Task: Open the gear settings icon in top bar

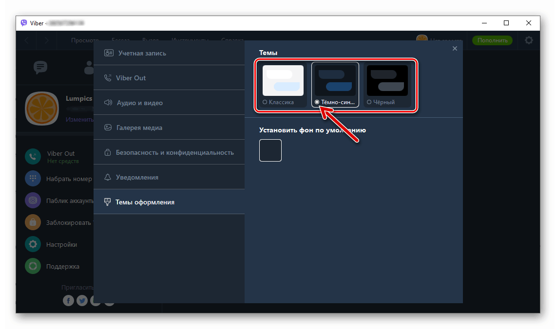Action: (529, 40)
